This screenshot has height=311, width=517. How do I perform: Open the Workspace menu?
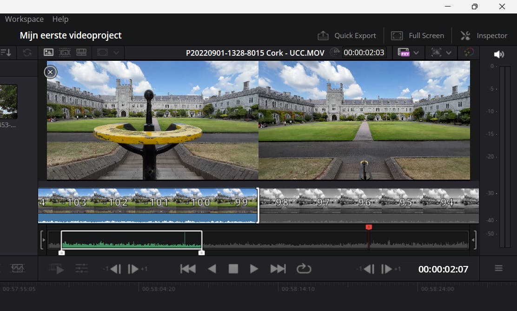tap(24, 19)
